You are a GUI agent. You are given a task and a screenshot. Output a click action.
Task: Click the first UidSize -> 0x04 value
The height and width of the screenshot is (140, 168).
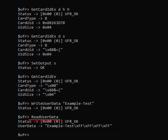pos(47,27)
